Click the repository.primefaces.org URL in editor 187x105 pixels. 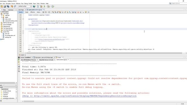pos(51,39)
